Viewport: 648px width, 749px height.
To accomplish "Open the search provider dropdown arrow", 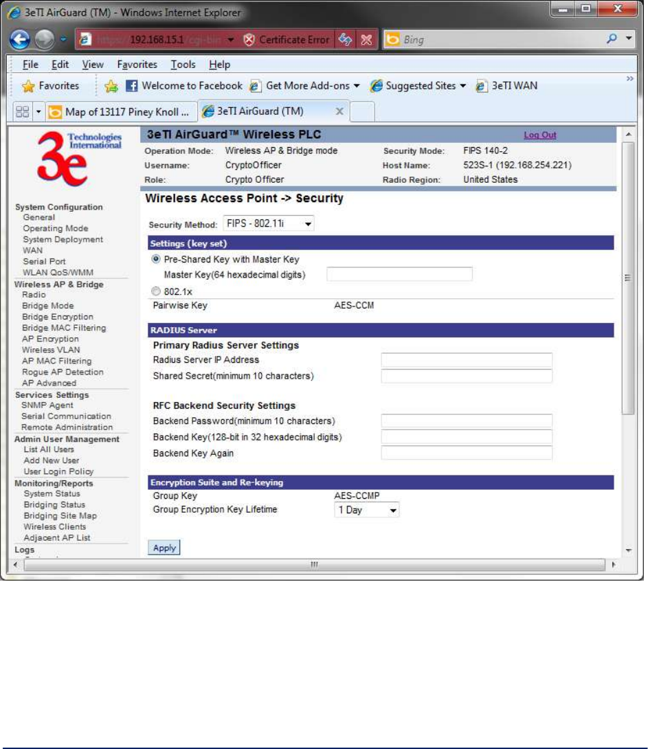I will 629,38.
